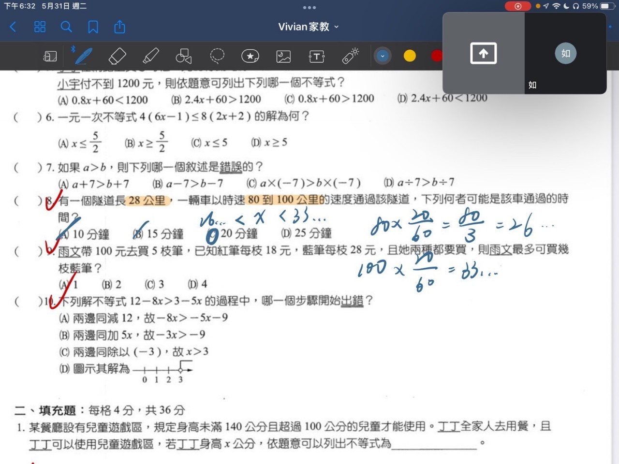Select the Eraser tool
Image resolution: width=619 pixels, height=464 pixels.
coord(118,56)
